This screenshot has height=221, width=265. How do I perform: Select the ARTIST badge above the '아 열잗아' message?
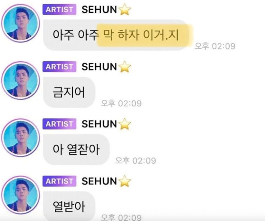[x=59, y=124]
